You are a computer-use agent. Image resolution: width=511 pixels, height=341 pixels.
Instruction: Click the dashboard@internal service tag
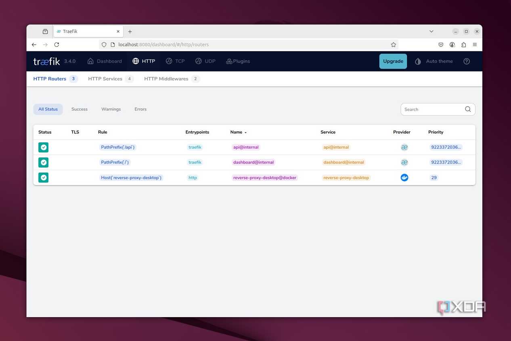(343, 162)
